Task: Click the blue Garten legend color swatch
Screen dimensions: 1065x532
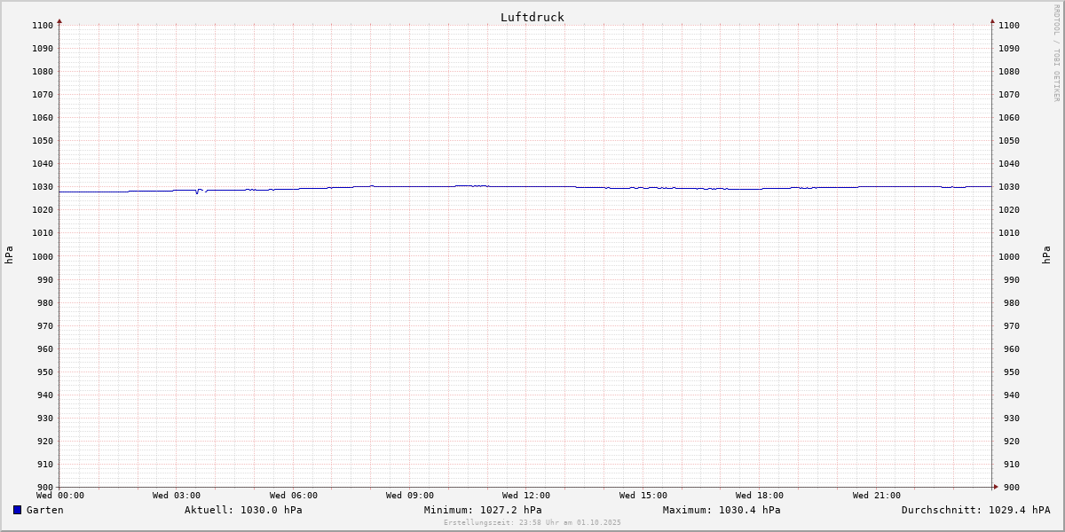Action: (x=17, y=510)
